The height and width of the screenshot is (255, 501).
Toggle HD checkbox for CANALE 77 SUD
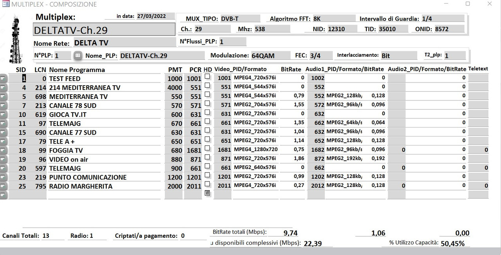(207, 130)
